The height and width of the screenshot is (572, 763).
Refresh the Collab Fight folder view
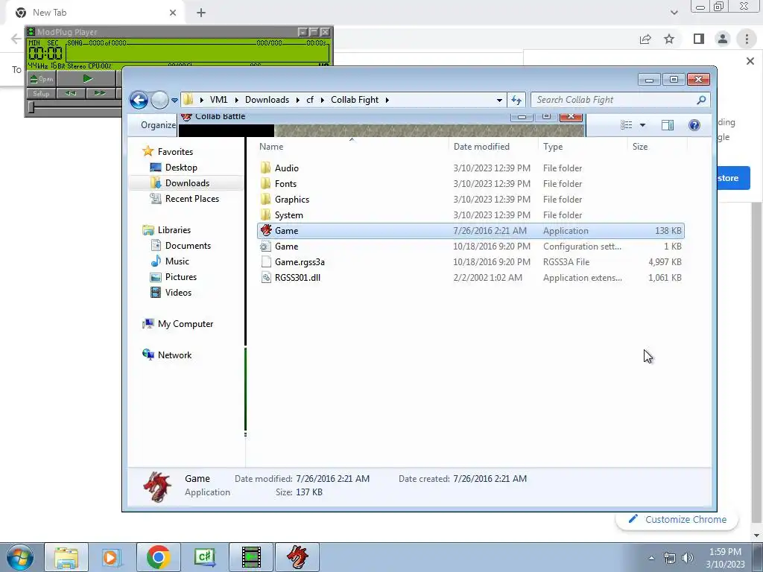516,101
